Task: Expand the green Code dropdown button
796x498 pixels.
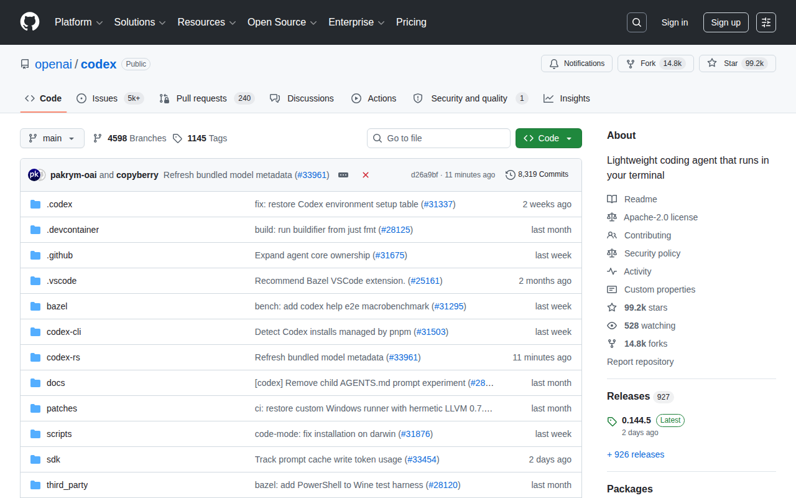Action: point(548,138)
